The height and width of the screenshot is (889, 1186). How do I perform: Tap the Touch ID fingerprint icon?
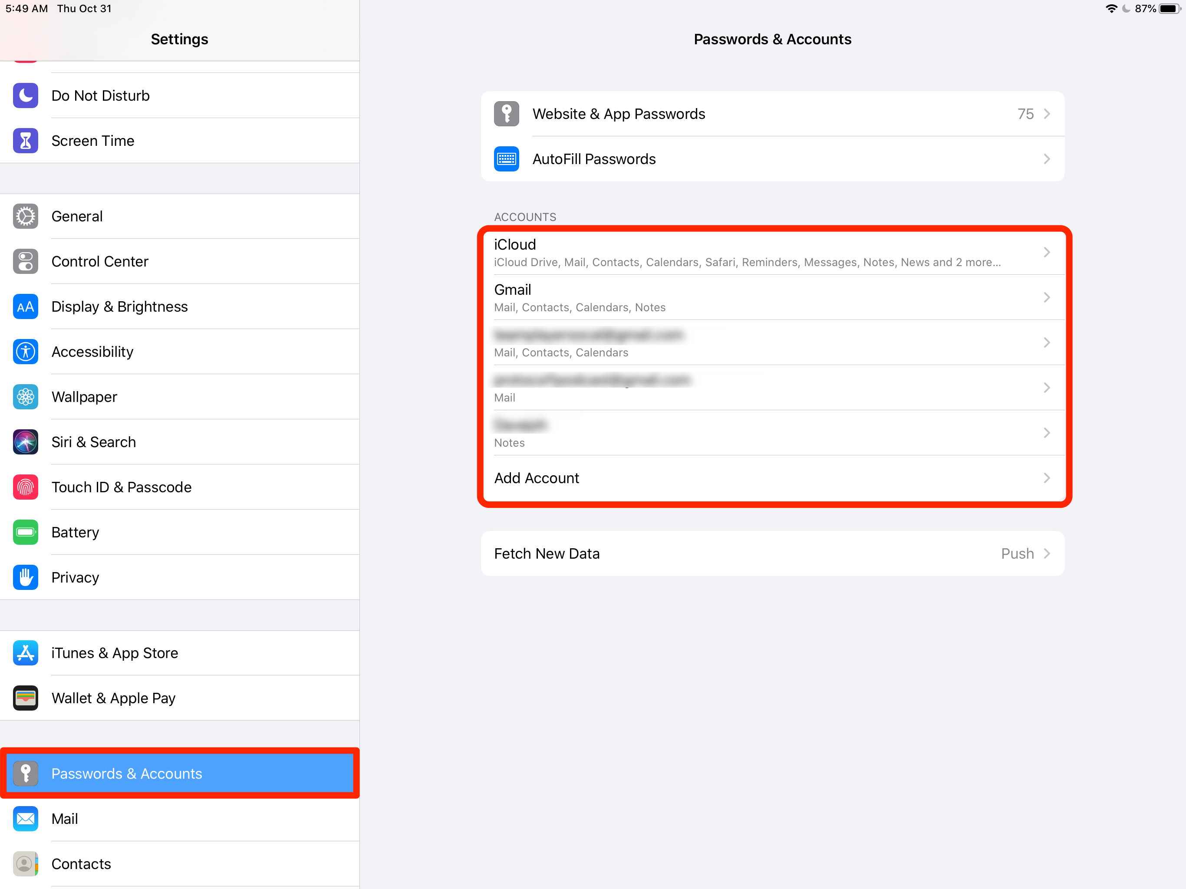(25, 487)
